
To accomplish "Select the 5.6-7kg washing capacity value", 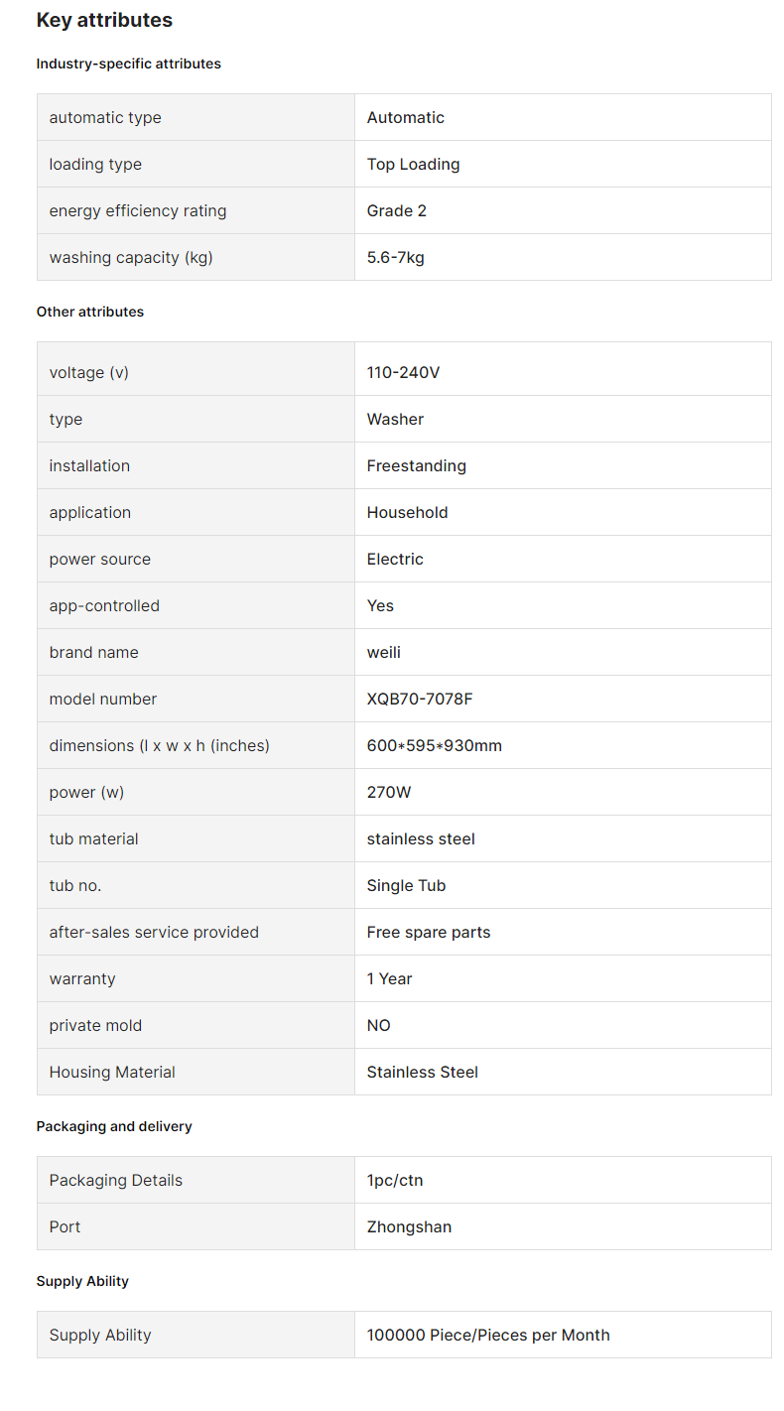I will pyautogui.click(x=396, y=257).
